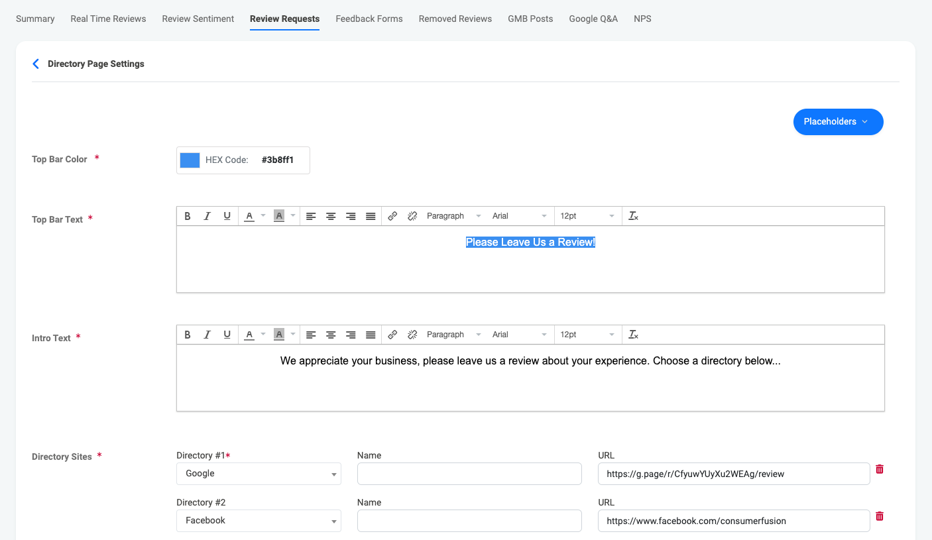Open background color arrow in Top Bar Text editor

tap(292, 216)
